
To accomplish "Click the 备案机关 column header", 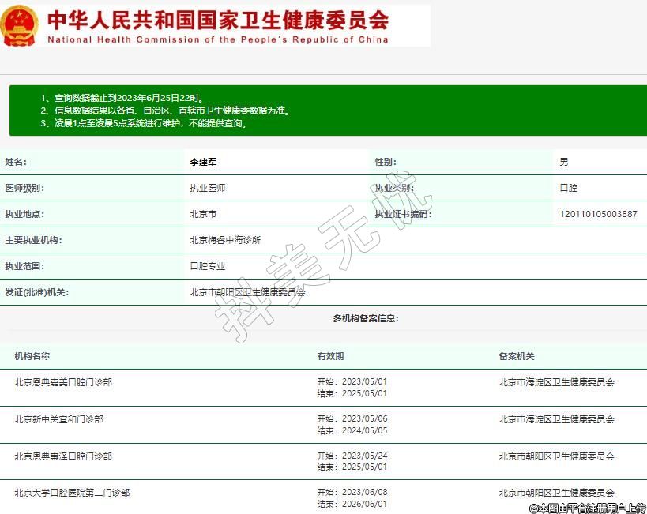I will (x=517, y=356).
